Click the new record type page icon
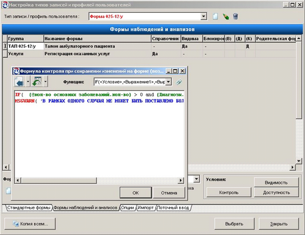 click(x=215, y=16)
